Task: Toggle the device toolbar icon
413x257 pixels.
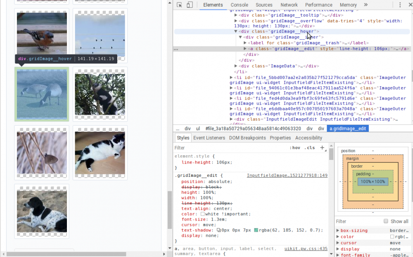Action: click(190, 5)
